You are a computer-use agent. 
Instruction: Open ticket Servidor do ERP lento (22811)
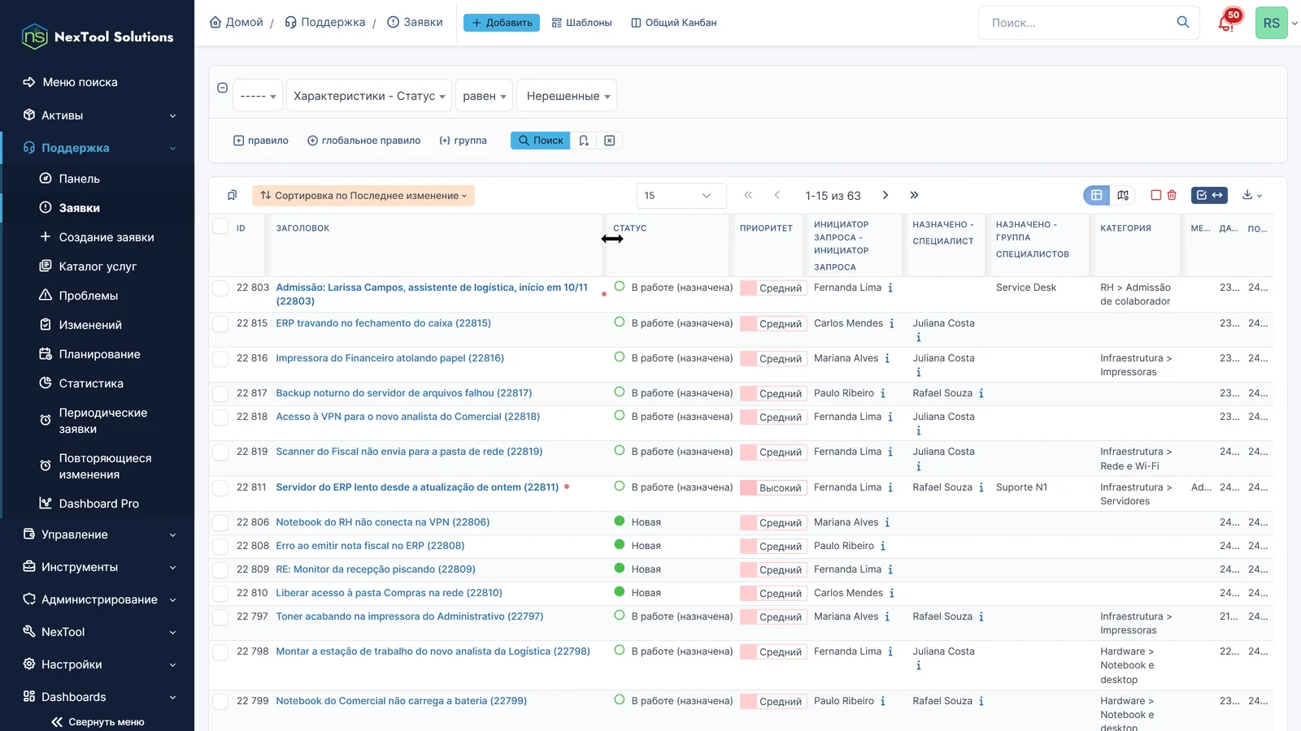coord(417,487)
